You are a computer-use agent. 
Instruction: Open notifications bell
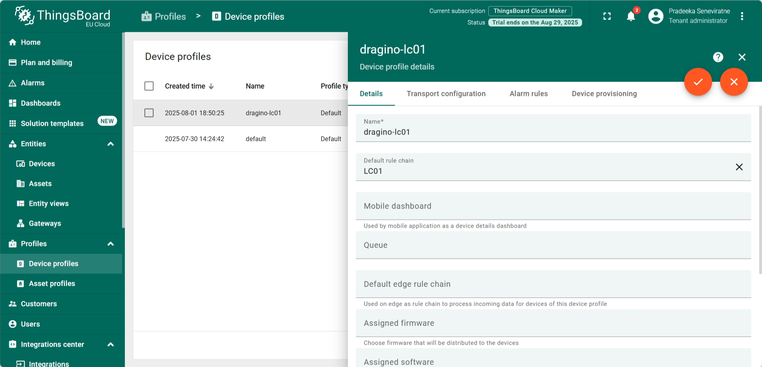631,16
